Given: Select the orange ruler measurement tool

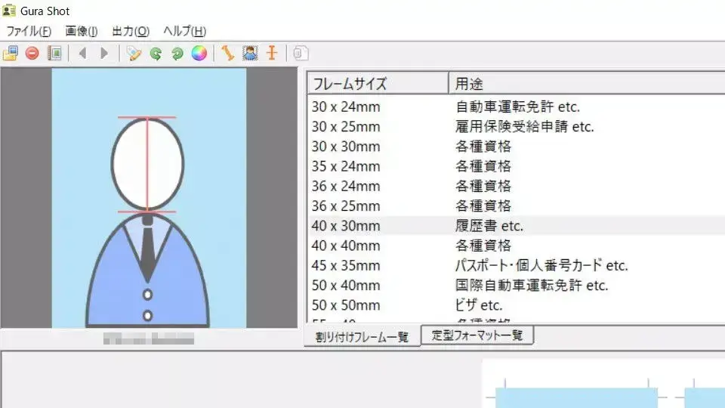Looking at the screenshot, I should 227,54.
